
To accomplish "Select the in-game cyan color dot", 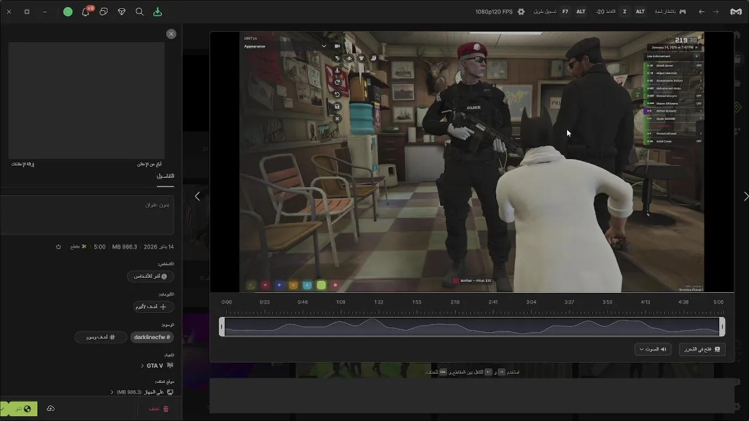I will coord(307,285).
